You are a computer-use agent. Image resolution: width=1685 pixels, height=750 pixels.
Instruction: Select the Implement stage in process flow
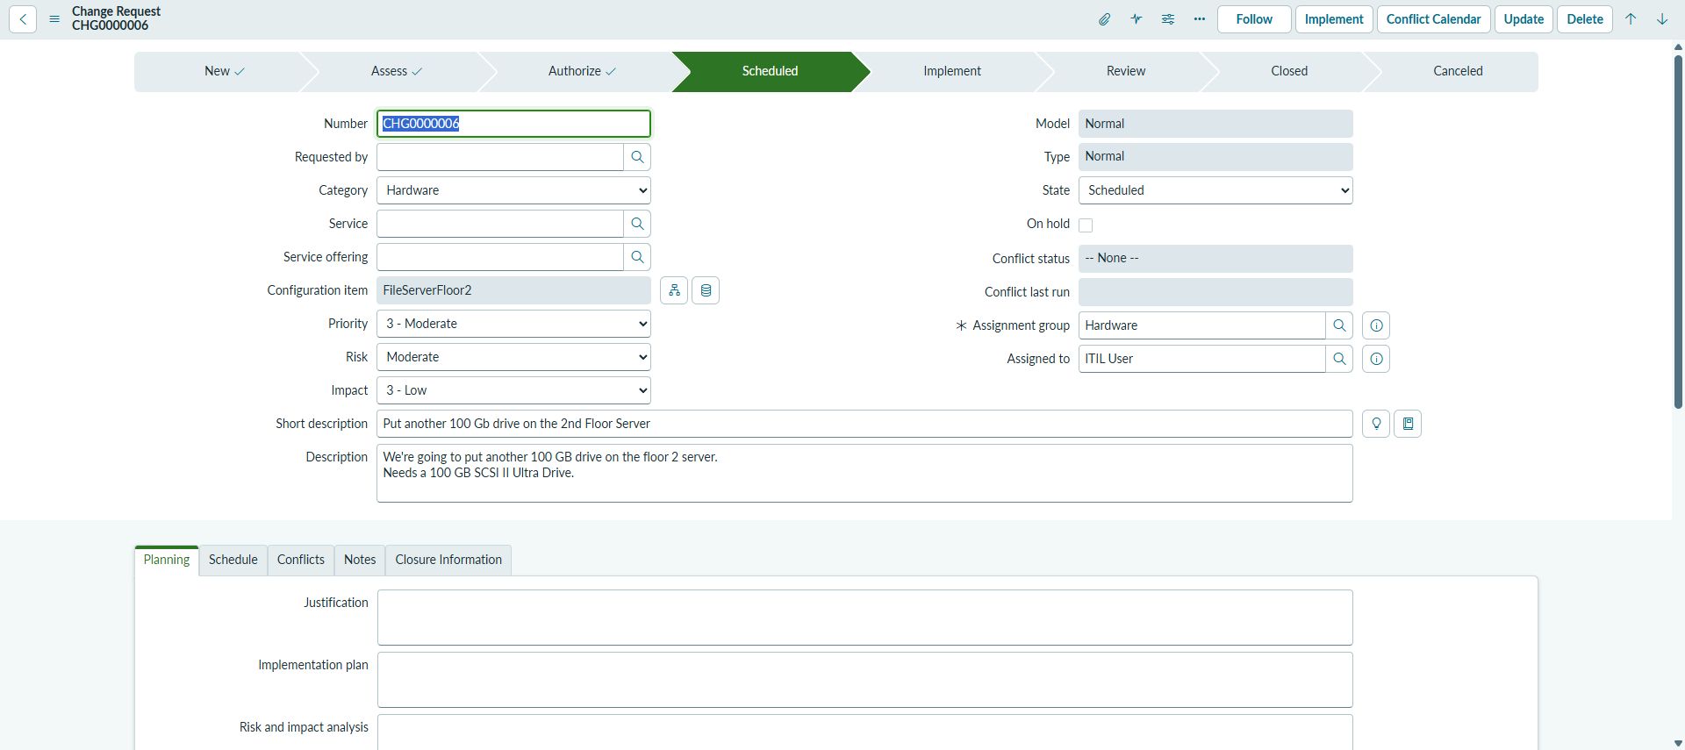pos(952,71)
